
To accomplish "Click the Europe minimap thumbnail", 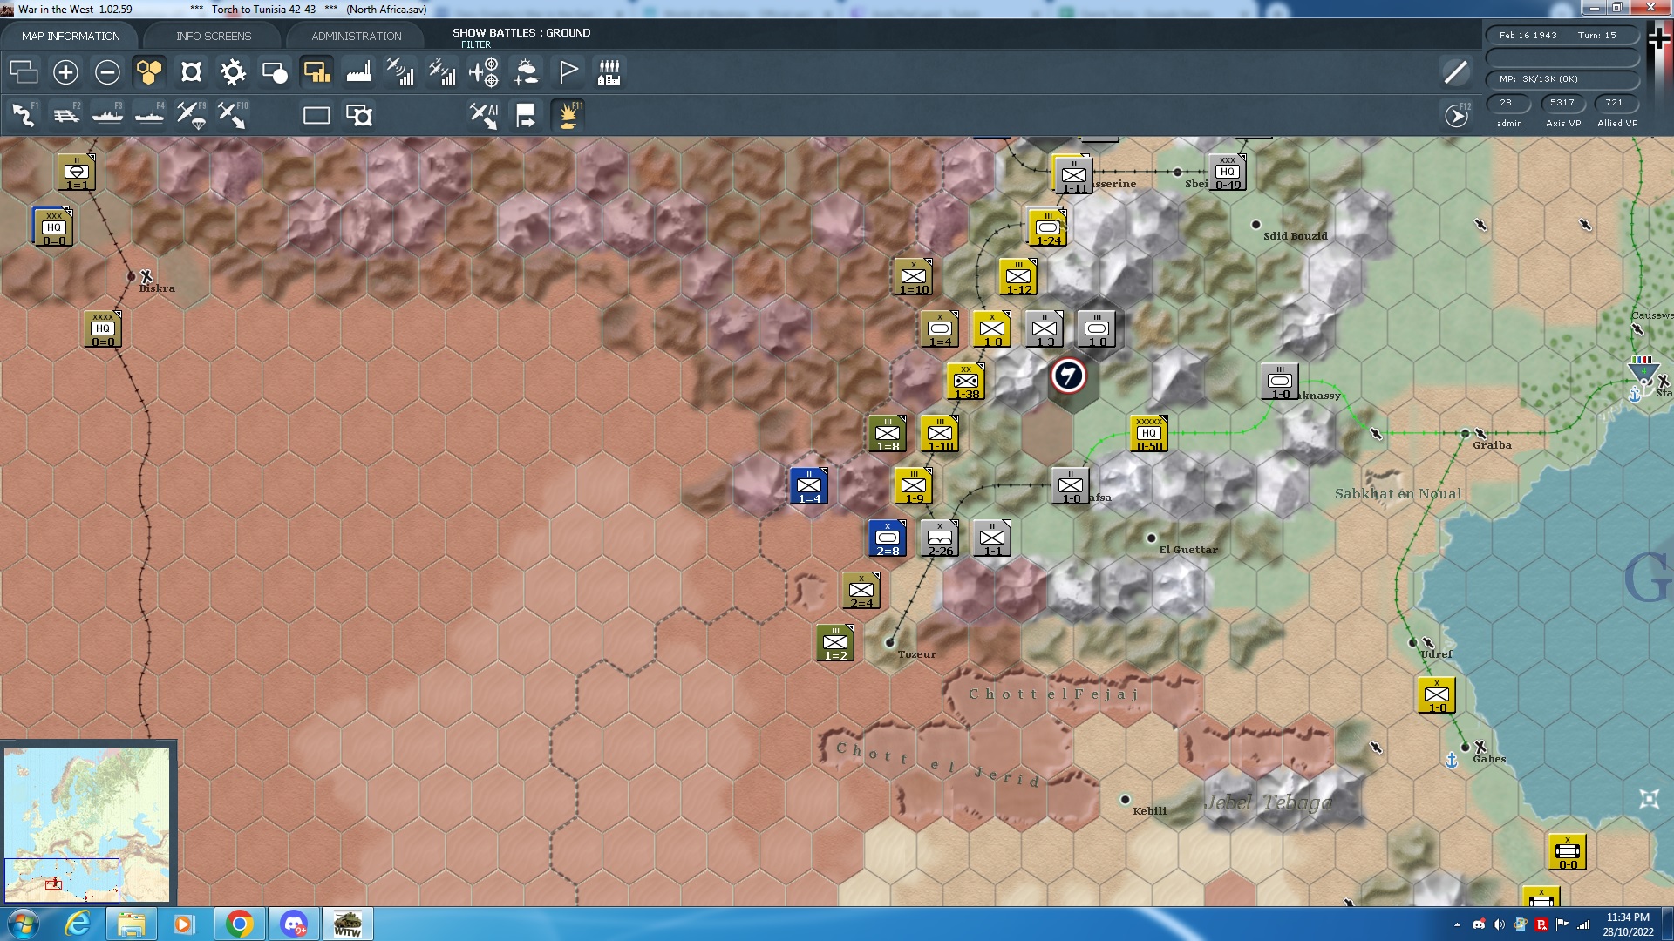I will [x=87, y=823].
